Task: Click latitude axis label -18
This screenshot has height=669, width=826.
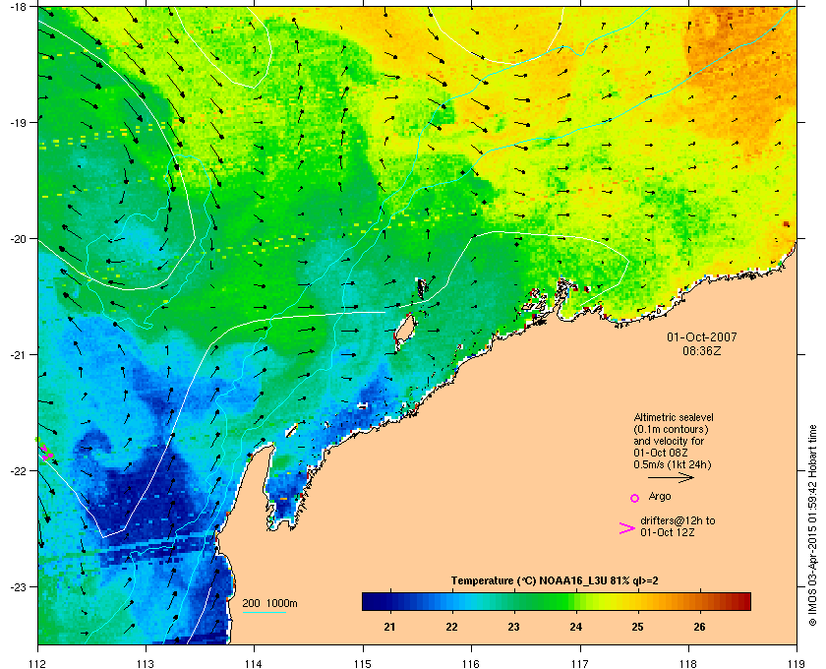Action: (x=17, y=6)
